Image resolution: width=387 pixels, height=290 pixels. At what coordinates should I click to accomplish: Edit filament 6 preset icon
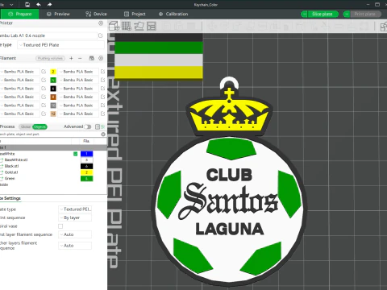[102, 89]
